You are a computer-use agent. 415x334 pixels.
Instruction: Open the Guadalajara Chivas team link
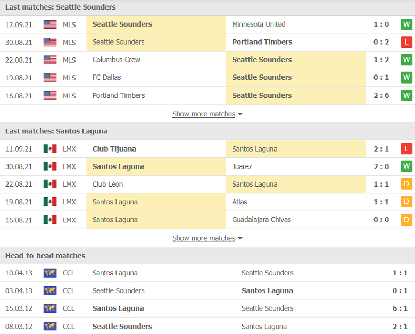click(261, 220)
